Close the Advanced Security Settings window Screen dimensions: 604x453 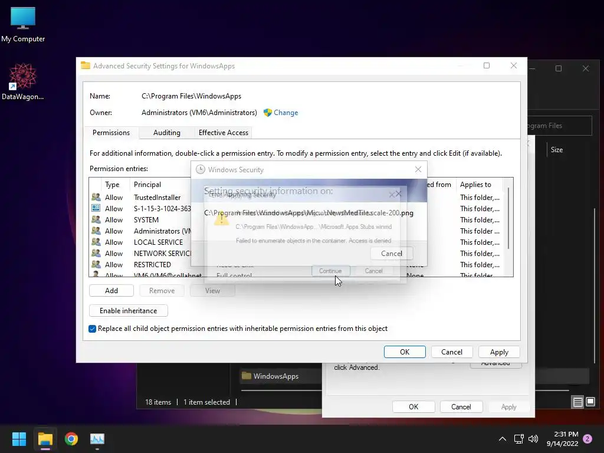[x=514, y=65]
